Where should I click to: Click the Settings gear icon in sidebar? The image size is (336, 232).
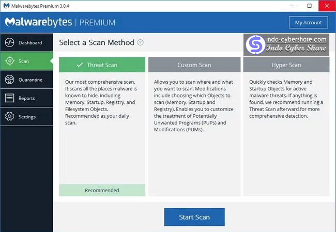[10, 117]
